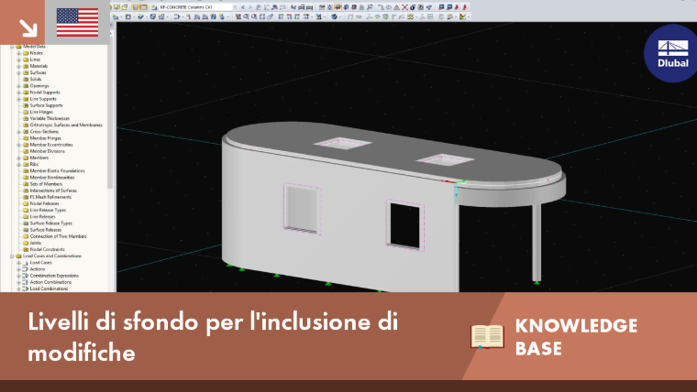Select Member Divisions in the tree
This screenshot has height=392, width=697.
click(47, 151)
